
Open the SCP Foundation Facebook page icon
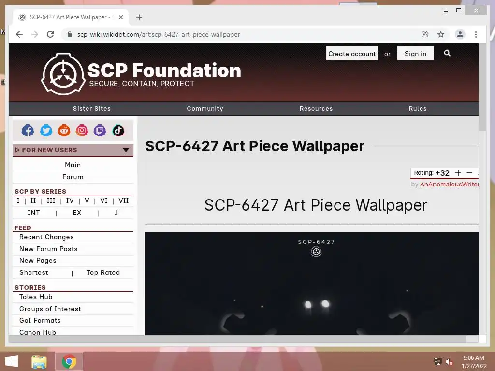(28, 130)
